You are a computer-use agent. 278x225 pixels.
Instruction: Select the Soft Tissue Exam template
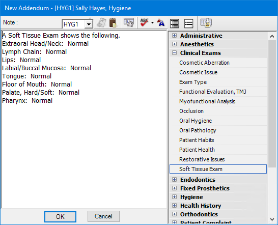click(x=218, y=169)
